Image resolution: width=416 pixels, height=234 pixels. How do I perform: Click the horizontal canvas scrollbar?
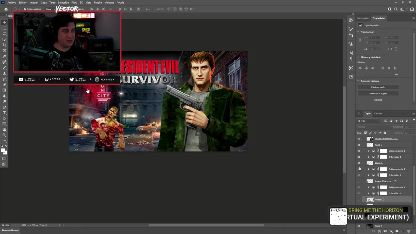(206, 225)
